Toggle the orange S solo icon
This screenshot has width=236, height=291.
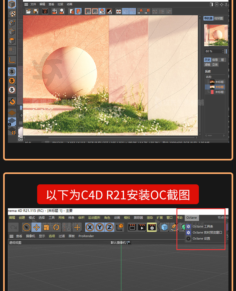click(x=12, y=81)
